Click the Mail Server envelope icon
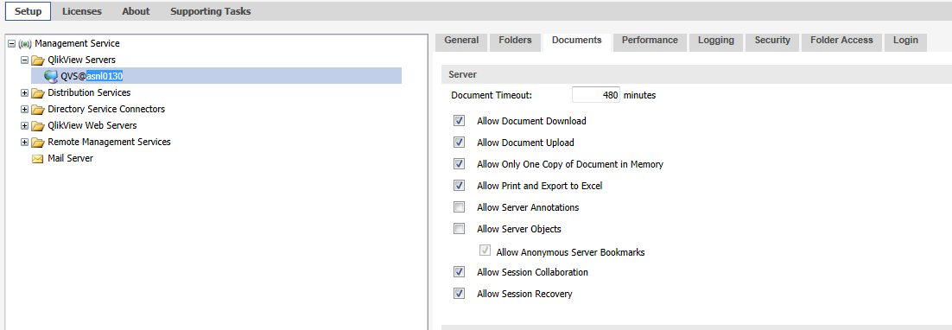This screenshot has height=330, width=952. click(38, 158)
